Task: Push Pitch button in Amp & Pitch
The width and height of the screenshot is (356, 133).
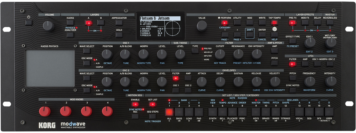Action: click(x=275, y=63)
